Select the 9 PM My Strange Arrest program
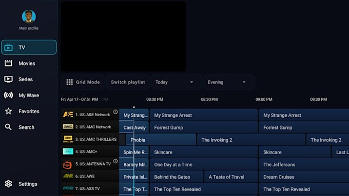 [x=304, y=115]
